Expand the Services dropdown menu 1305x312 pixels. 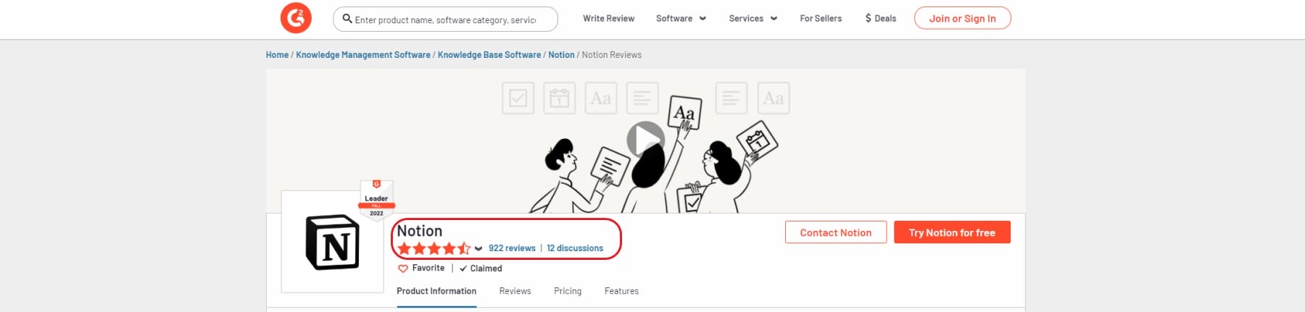(x=753, y=18)
